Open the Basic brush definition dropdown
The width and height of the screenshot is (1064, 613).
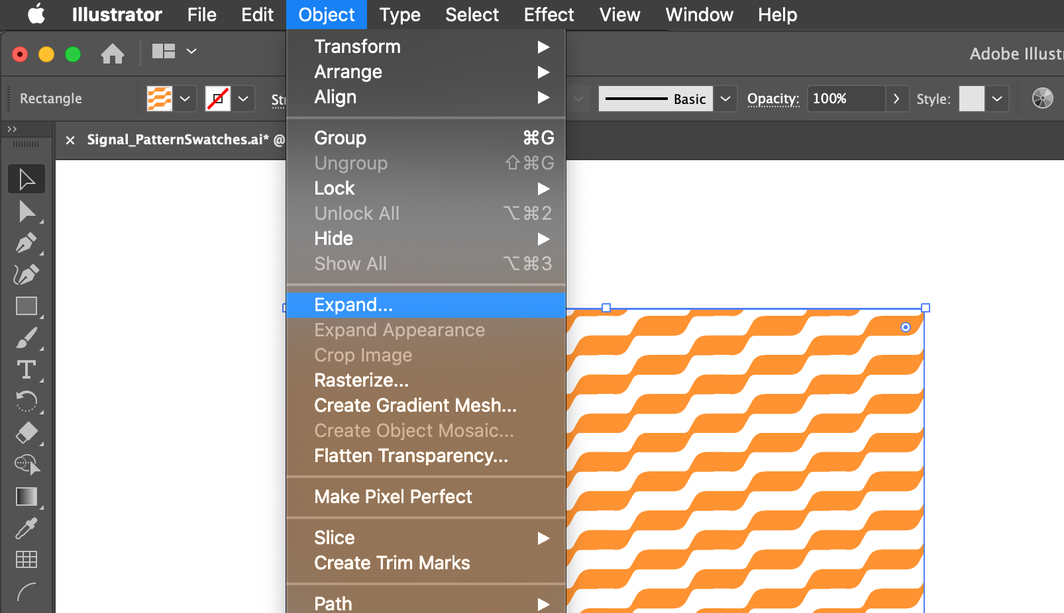tap(725, 98)
